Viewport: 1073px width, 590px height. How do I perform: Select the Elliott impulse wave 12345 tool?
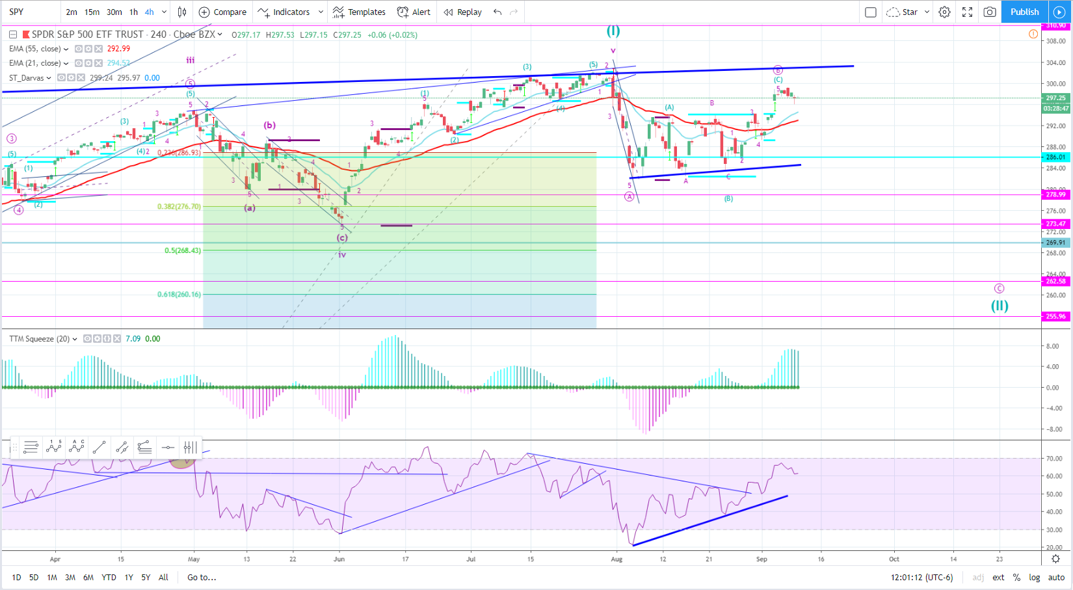tap(54, 447)
